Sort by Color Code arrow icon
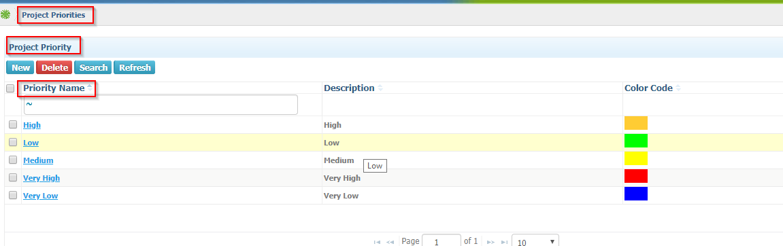This screenshot has height=246, width=783. click(678, 88)
